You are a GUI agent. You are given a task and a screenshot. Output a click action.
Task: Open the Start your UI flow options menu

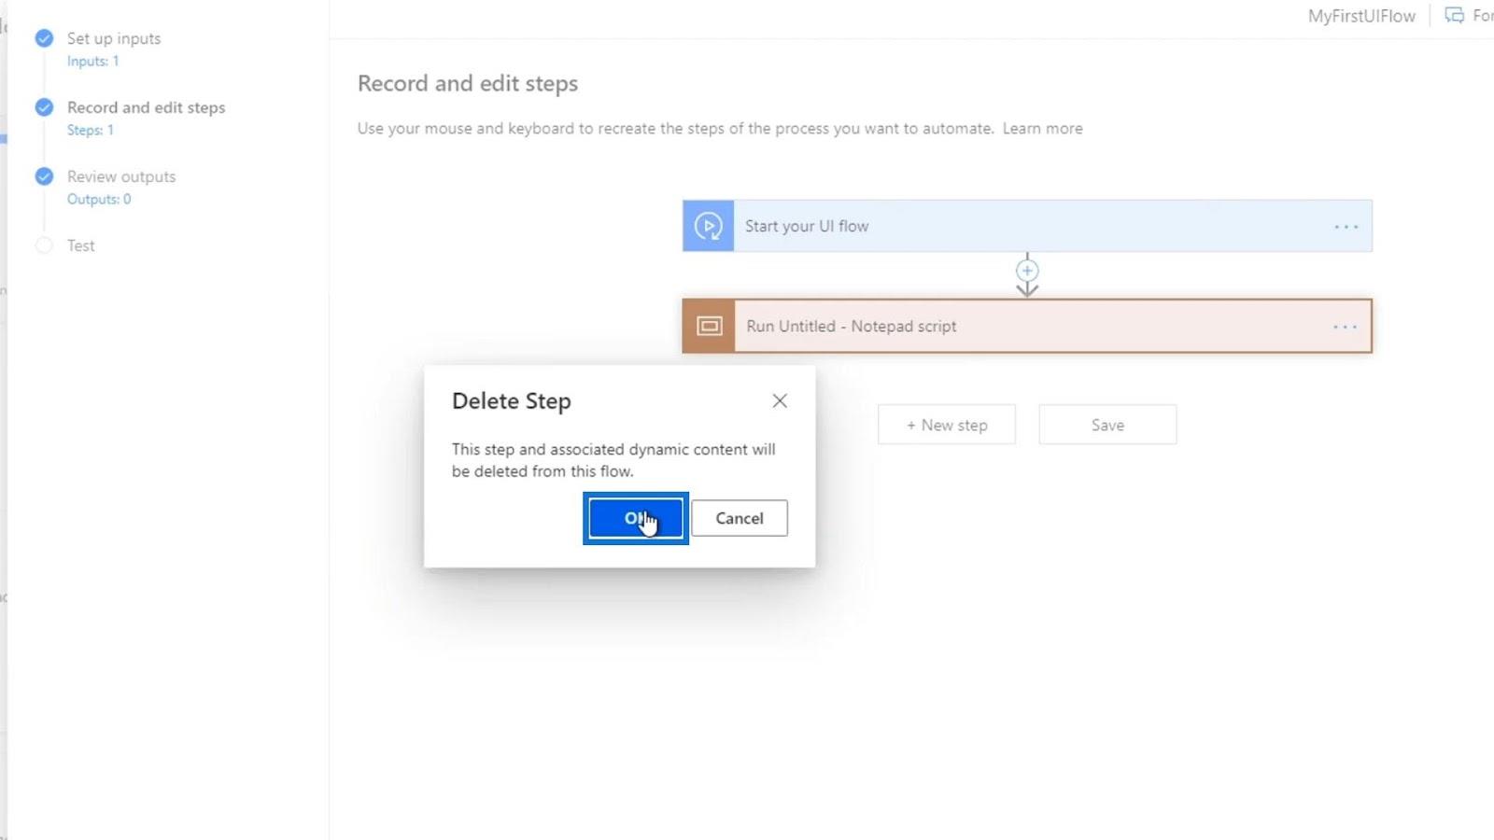coord(1346,227)
